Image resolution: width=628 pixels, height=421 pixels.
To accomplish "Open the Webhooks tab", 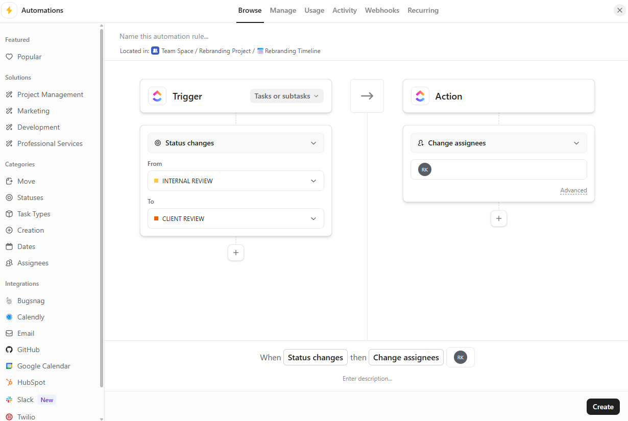I will [382, 10].
